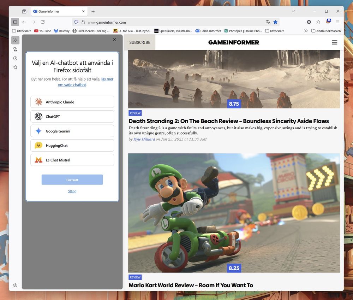Choose ChatGPT chatbot option
This screenshot has height=300, width=353.
point(72,117)
